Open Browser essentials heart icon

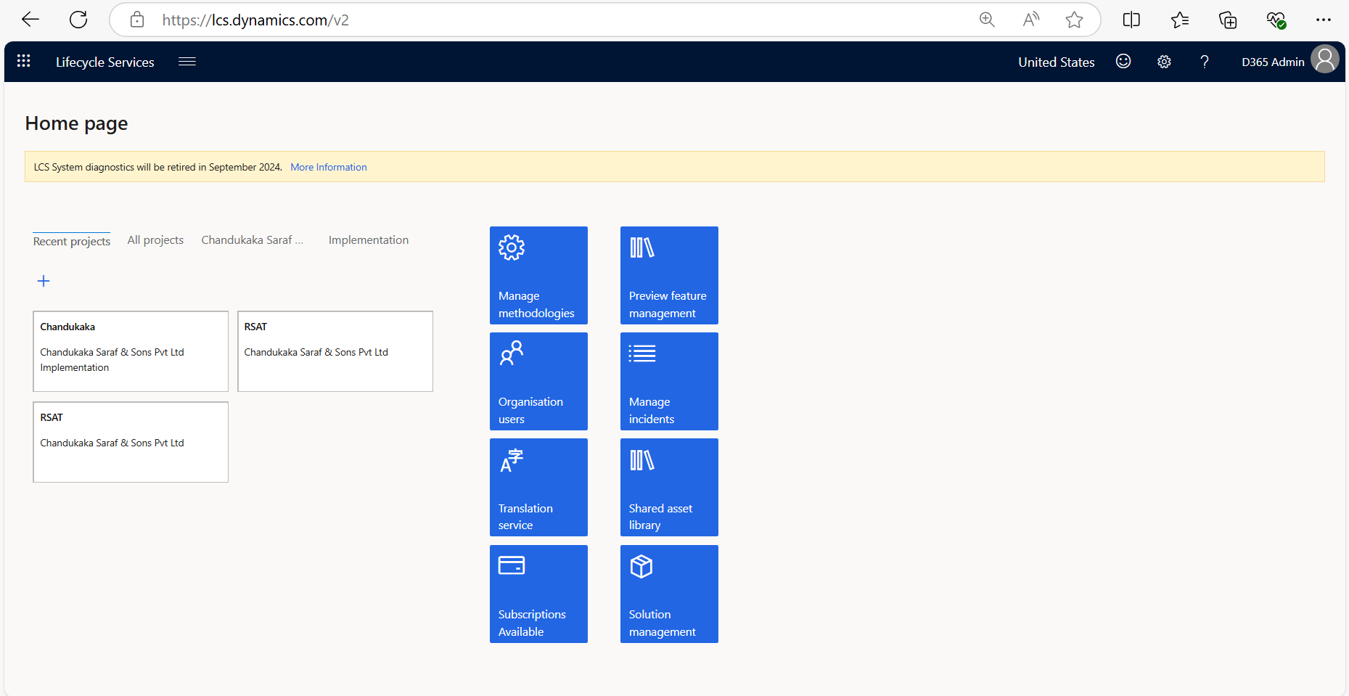(x=1276, y=20)
